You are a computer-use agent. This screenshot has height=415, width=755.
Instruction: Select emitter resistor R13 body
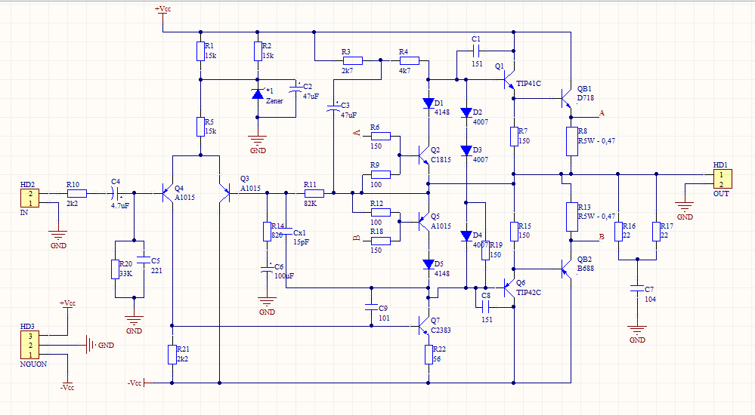pos(571,217)
